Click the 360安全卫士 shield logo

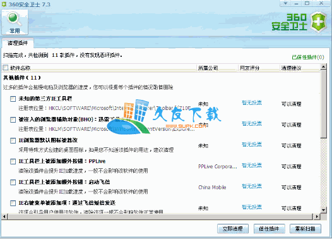click(x=319, y=22)
